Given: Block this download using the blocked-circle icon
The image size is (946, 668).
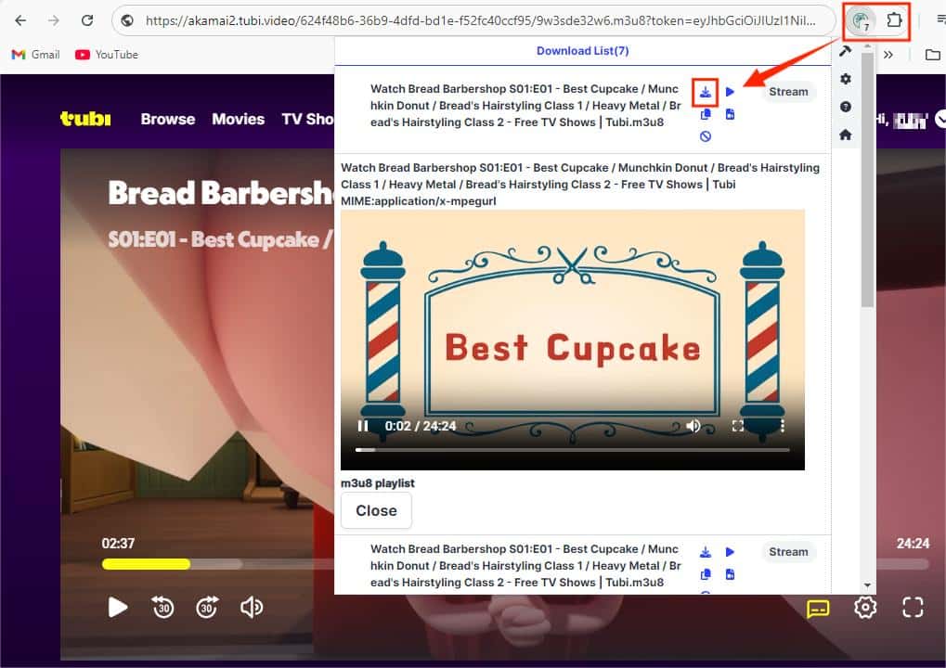Looking at the screenshot, I should pos(706,135).
